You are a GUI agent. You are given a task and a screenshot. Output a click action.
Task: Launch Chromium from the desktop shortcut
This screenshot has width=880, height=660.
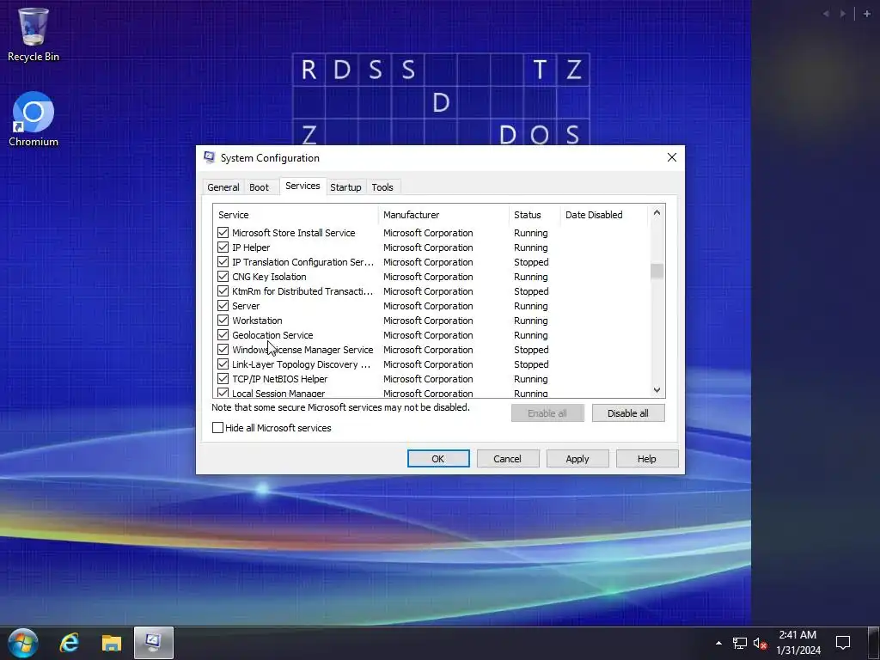(x=34, y=119)
